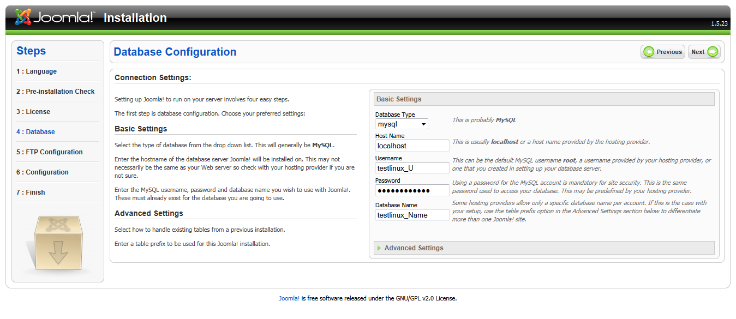This screenshot has height=319, width=736.
Task: Click the Installation header text
Action: point(135,18)
